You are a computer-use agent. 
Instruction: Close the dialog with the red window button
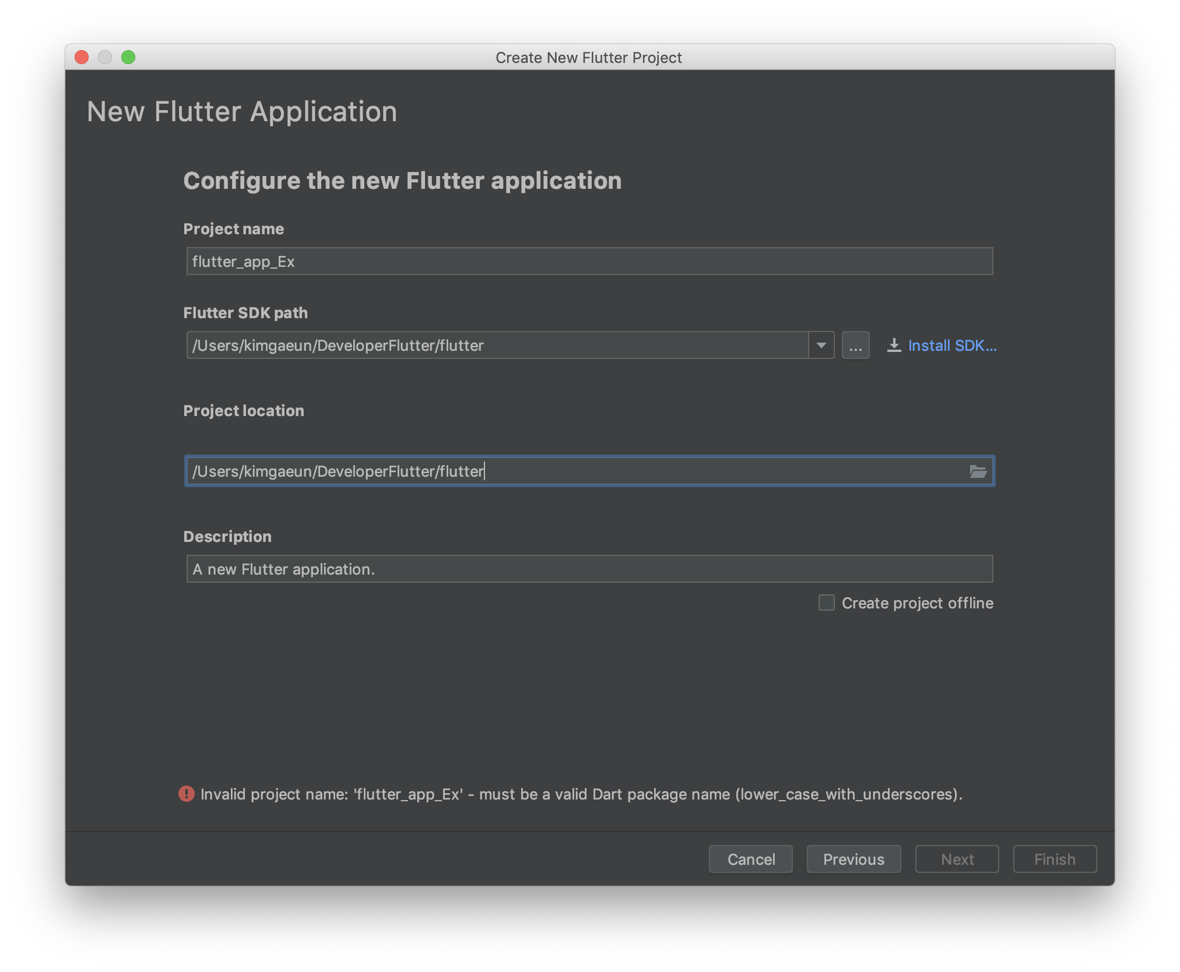pos(82,57)
